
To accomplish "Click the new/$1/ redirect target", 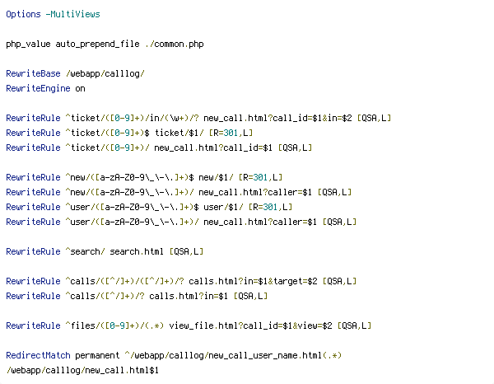I will click(216, 177).
